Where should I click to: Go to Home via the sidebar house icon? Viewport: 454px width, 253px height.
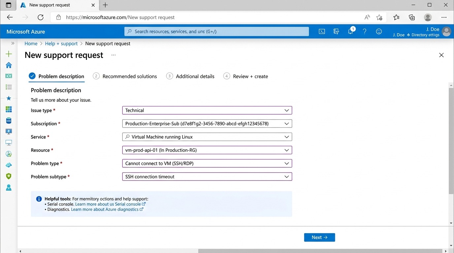9,65
